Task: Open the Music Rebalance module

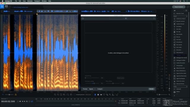Action: [180, 71]
